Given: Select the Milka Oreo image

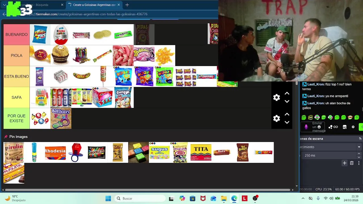Looking at the screenshot, I should (40, 76).
